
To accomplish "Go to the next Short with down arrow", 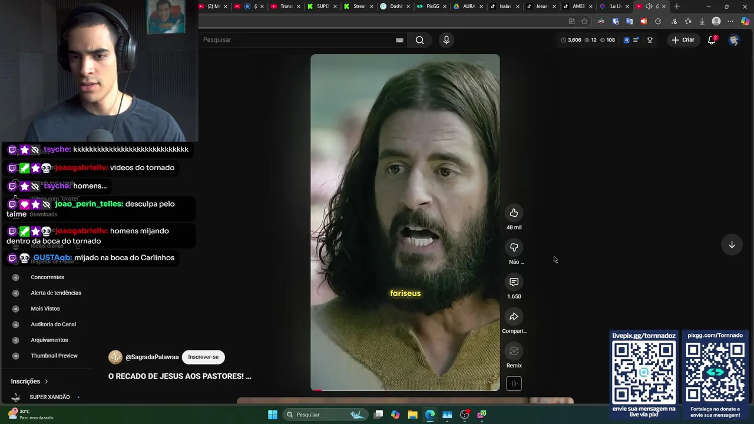I will 732,245.
